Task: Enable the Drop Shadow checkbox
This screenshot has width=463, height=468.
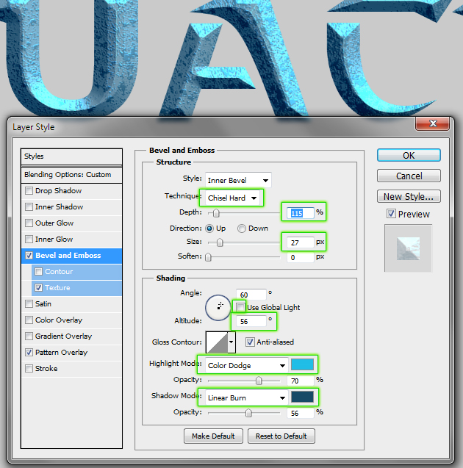Action: pyautogui.click(x=29, y=191)
